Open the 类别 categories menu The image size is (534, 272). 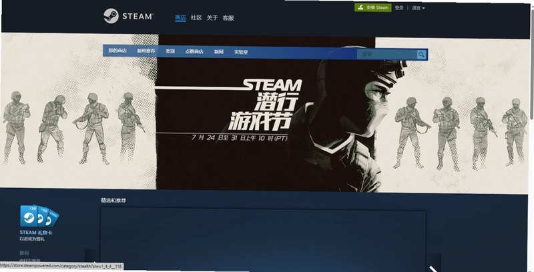170,51
